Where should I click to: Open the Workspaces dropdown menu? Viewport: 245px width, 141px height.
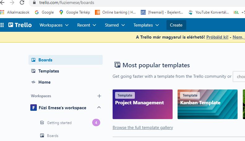pos(54,25)
